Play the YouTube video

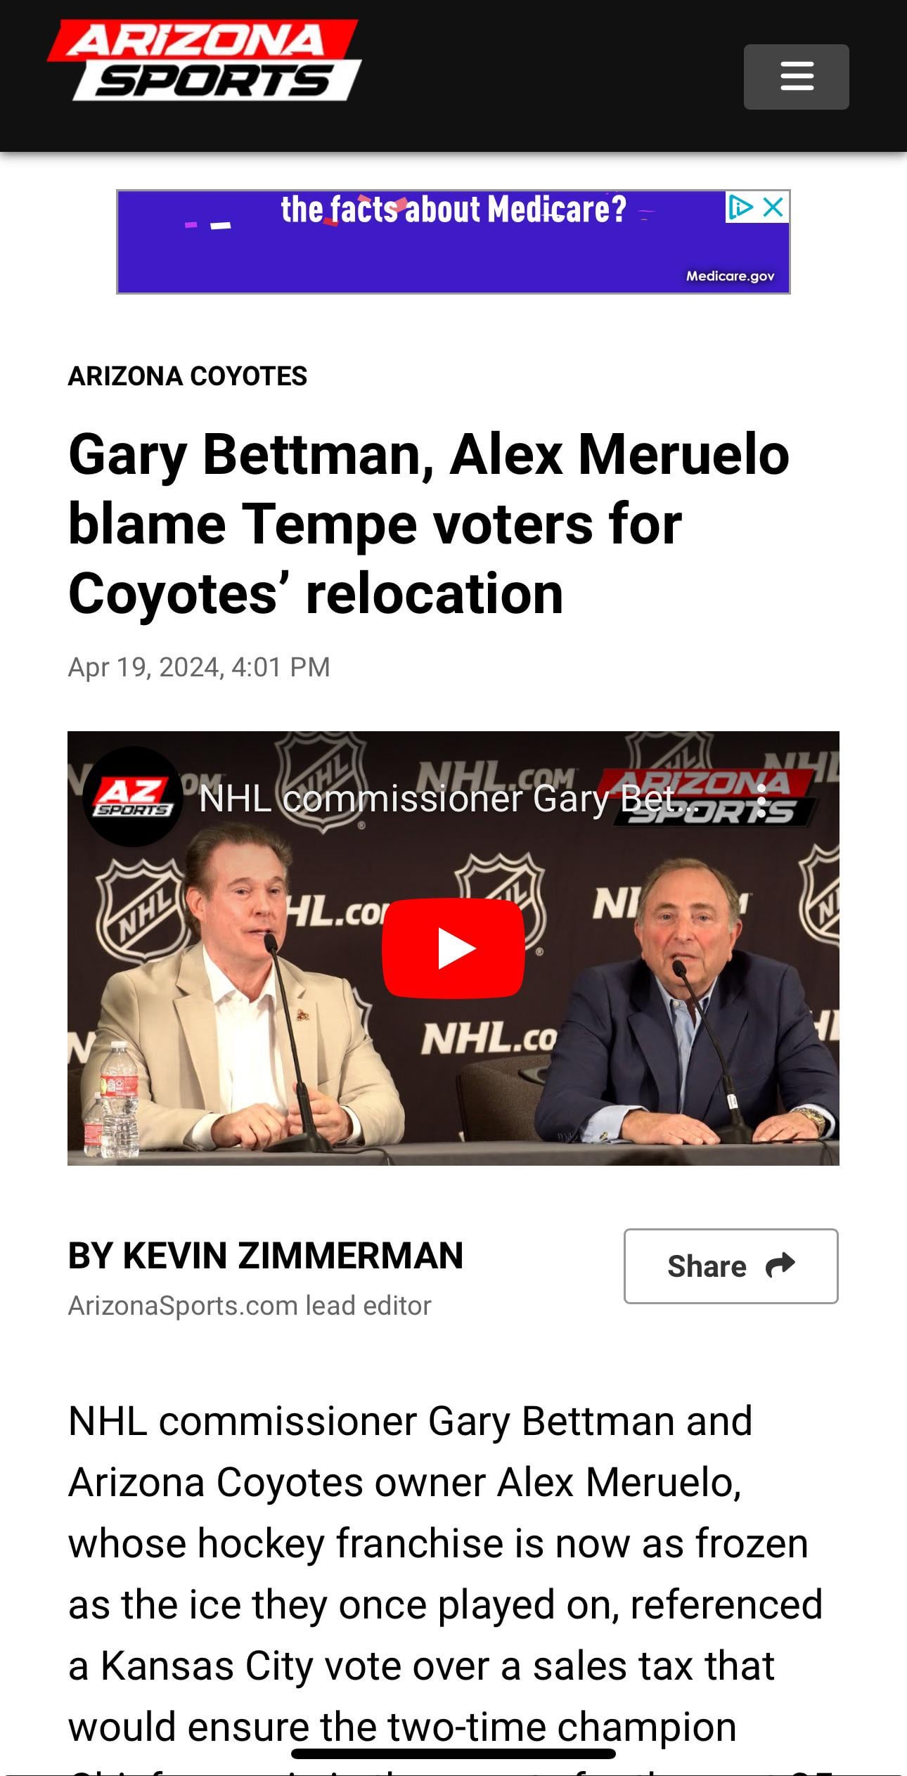(453, 948)
